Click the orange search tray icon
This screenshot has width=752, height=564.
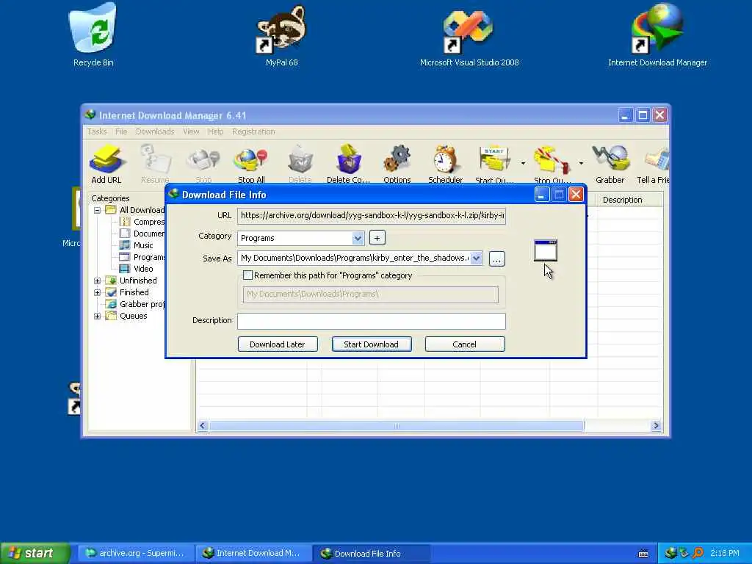[x=698, y=553]
